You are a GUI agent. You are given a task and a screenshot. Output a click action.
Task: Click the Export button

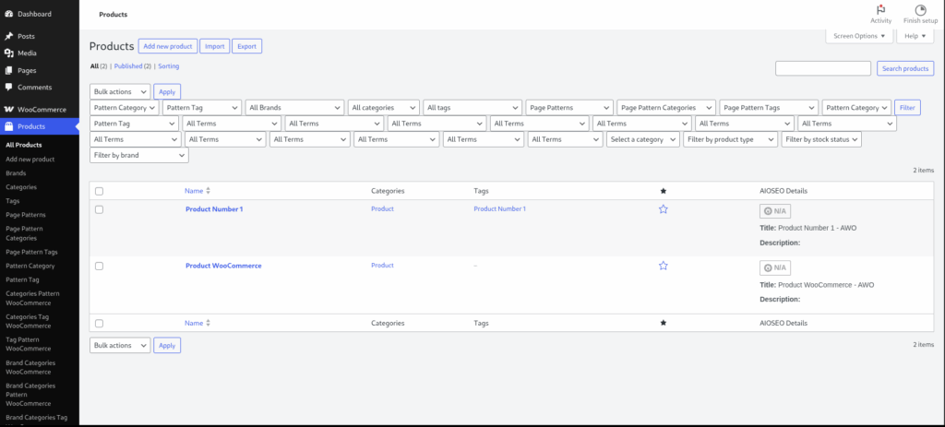(x=246, y=46)
